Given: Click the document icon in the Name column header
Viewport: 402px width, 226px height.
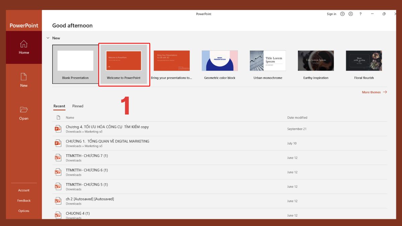Looking at the screenshot, I should tap(59, 118).
